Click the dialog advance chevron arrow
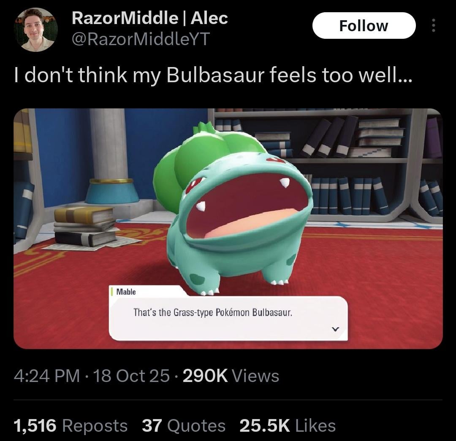 pyautogui.click(x=336, y=329)
